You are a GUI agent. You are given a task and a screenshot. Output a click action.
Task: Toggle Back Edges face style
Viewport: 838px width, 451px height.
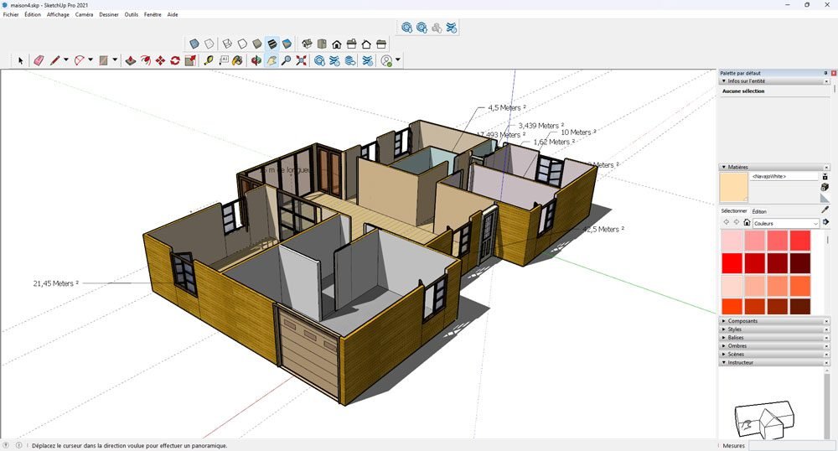pyautogui.click(x=209, y=44)
